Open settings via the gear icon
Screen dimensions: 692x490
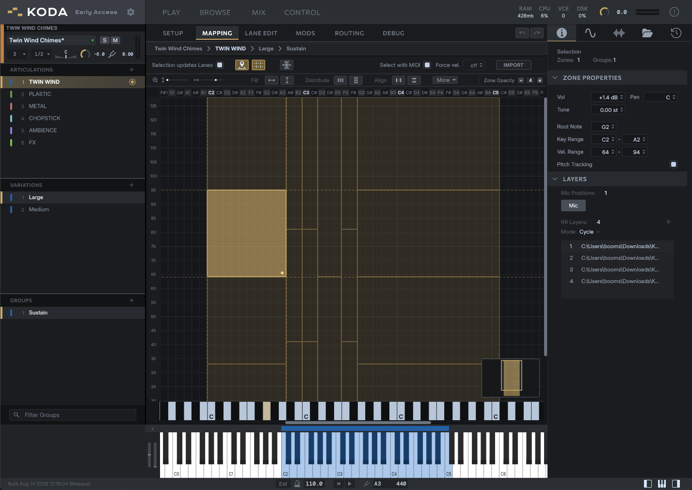pyautogui.click(x=130, y=12)
